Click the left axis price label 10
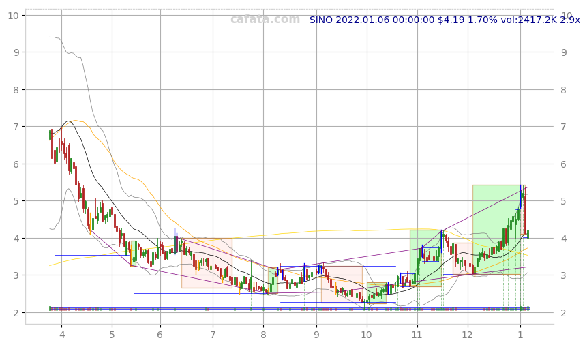587x347 pixels. point(14,16)
